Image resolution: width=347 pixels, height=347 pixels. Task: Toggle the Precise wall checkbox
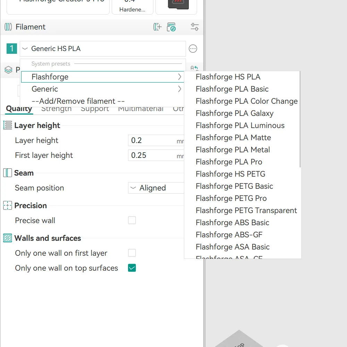tap(132, 220)
